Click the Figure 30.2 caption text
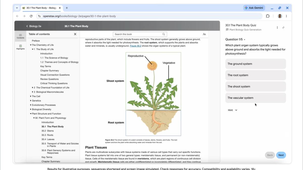 141,141
